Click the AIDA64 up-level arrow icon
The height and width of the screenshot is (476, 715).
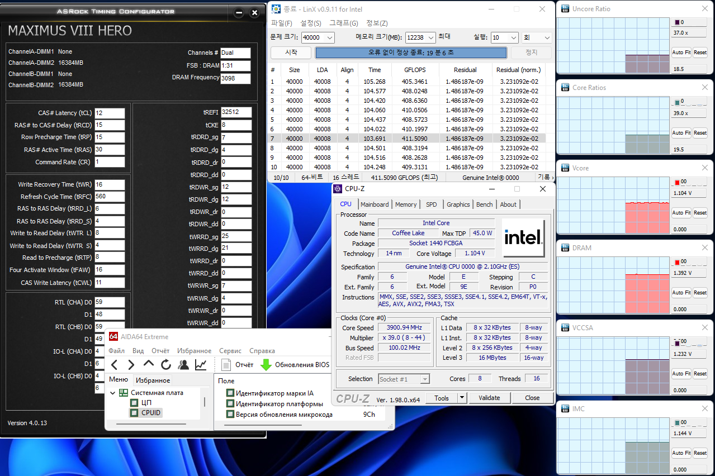(148, 364)
